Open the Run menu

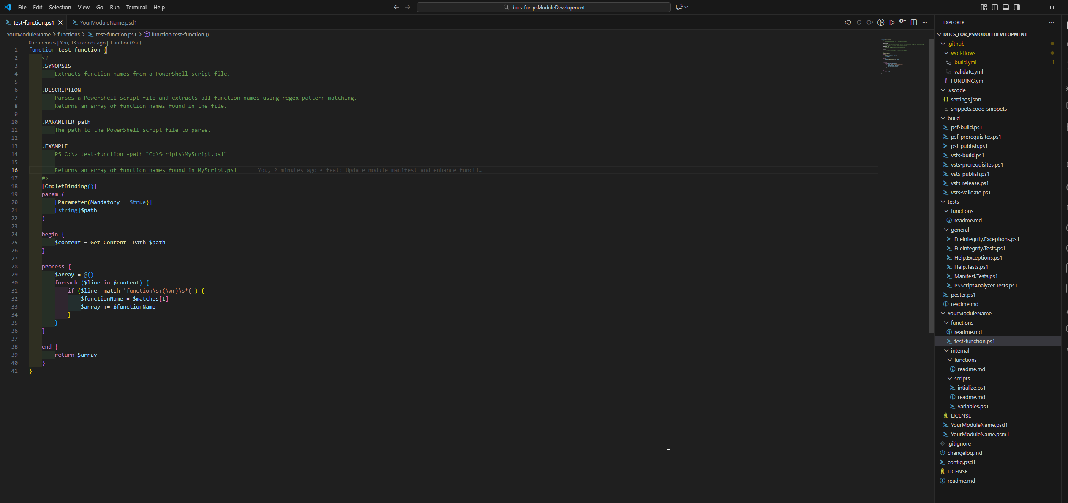114,7
